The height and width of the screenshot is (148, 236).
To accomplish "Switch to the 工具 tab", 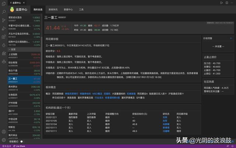I will tap(81, 10).
